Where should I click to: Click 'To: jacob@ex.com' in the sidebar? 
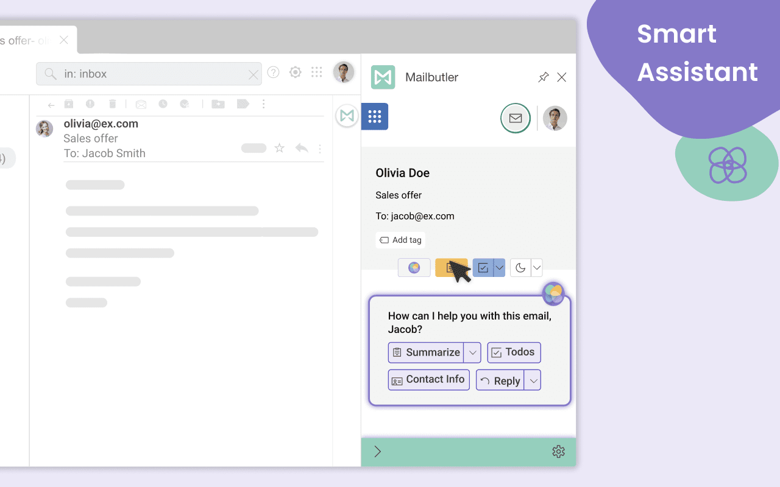tap(415, 216)
